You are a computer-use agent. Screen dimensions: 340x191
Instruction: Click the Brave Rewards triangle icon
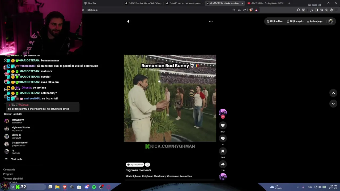pyautogui.click(x=256, y=10)
